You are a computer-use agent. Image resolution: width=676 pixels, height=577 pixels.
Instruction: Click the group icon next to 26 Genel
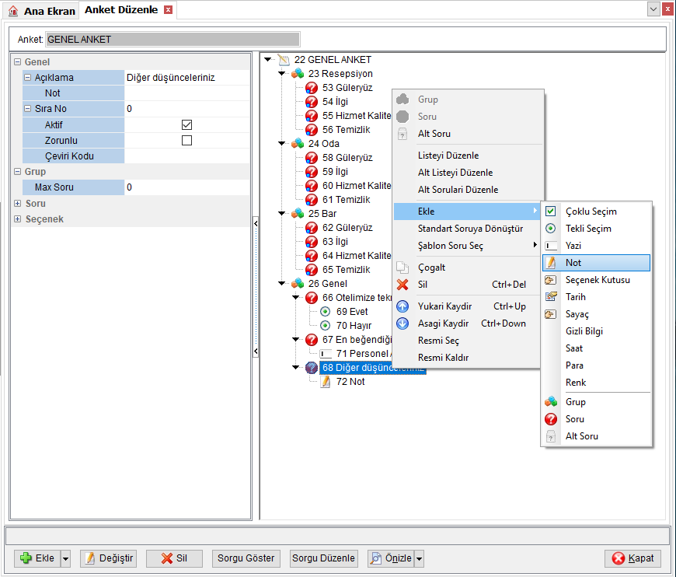(298, 284)
